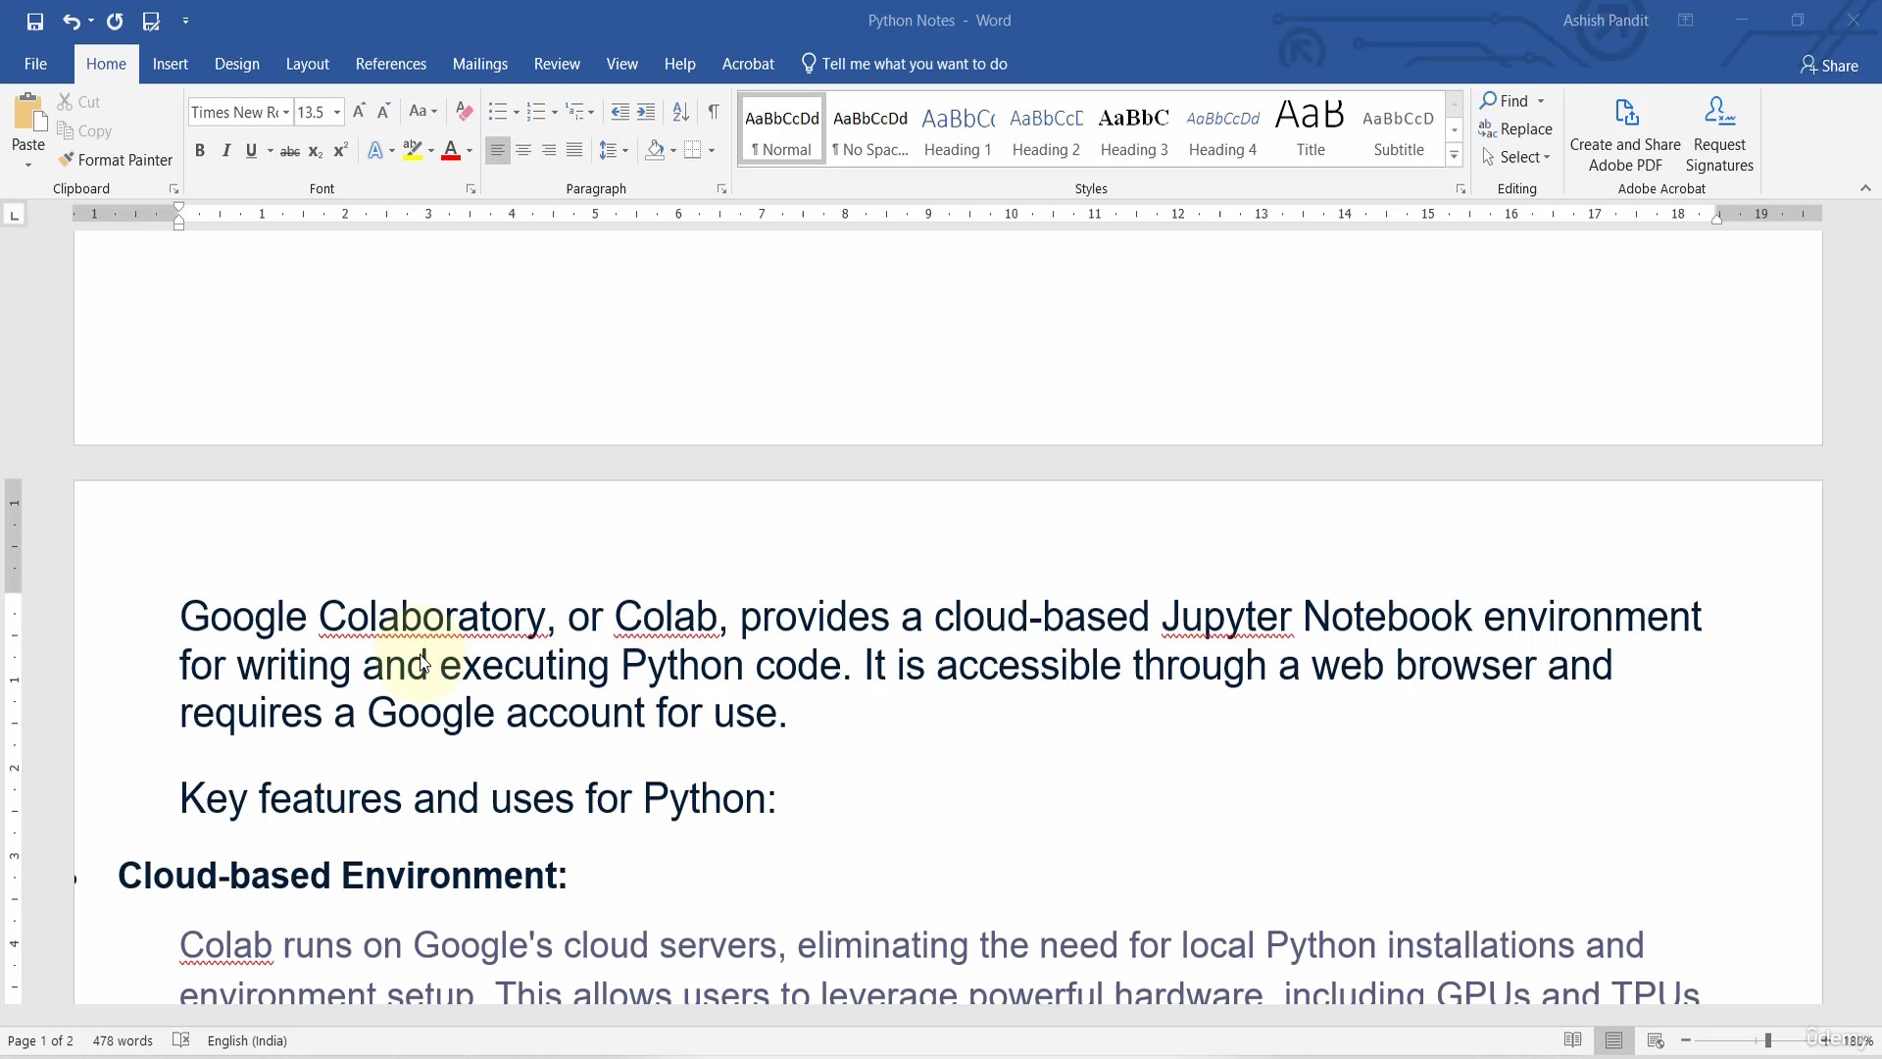Apply superscript formatting
This screenshot has width=1882, height=1059.
[340, 151]
